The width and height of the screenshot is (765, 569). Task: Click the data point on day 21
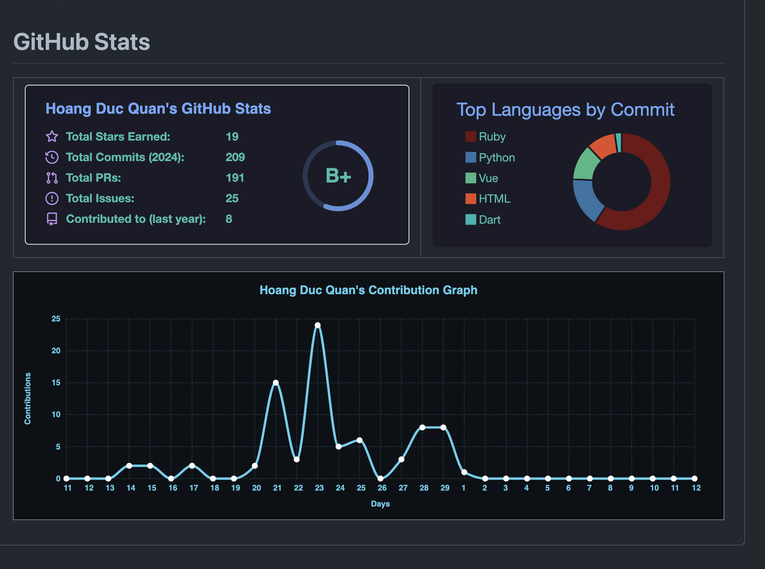pos(276,383)
